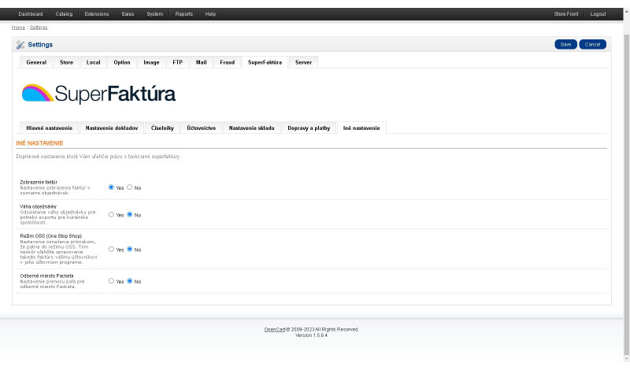Screen dimensions: 630x370
Task: Select Yes for Režim OSS
Action: [x=111, y=249]
